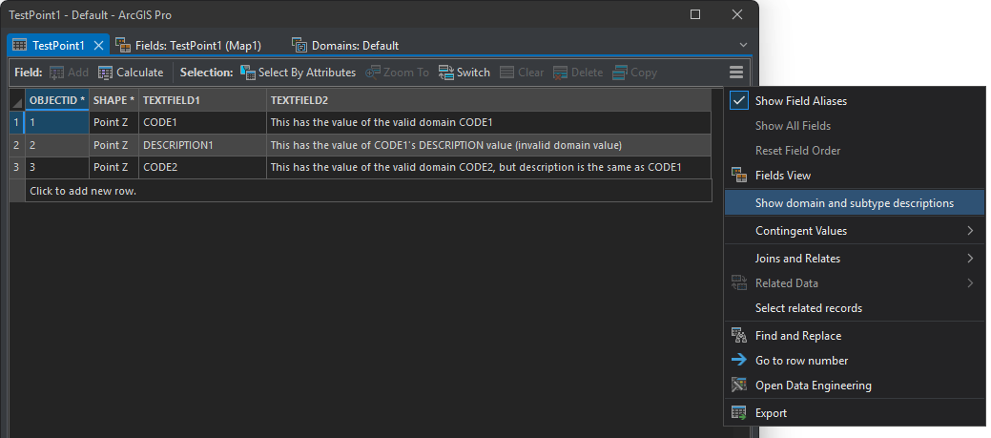Click the Zoom To selection icon
The width and height of the screenshot is (991, 438).
[373, 73]
